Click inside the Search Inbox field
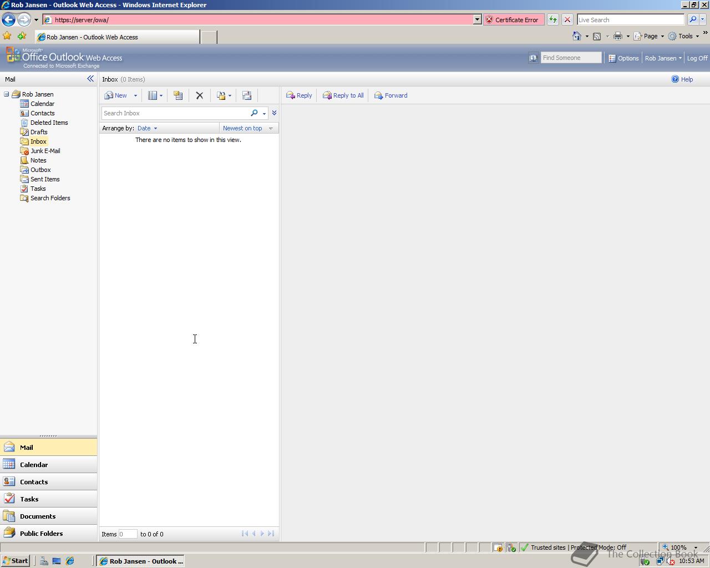Viewport: 710px width, 568px height. (x=175, y=113)
